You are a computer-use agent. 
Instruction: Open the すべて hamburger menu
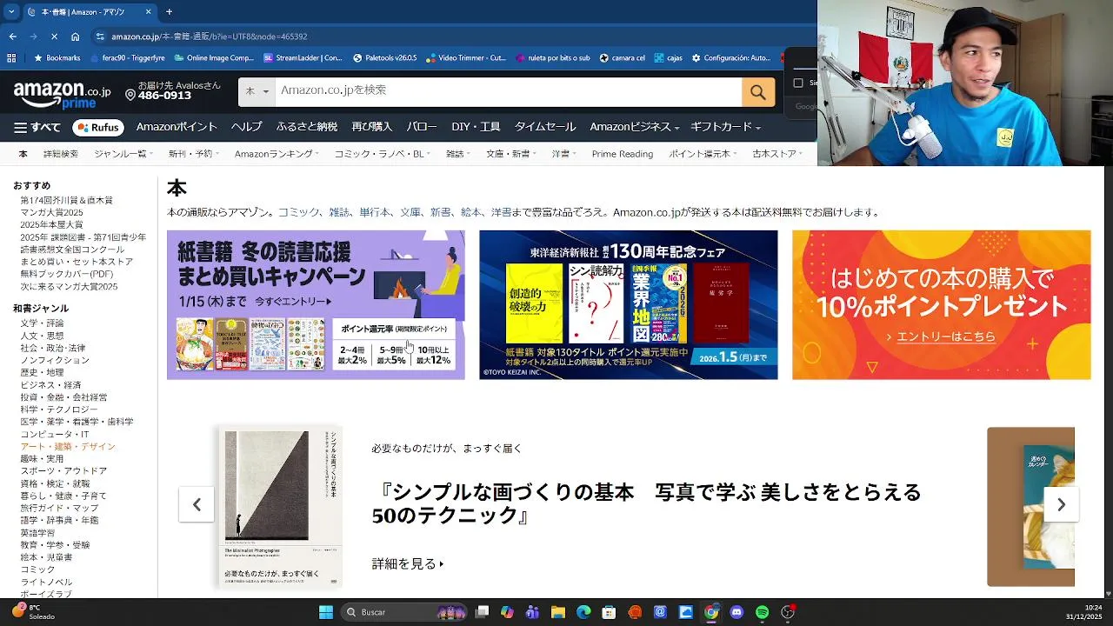point(37,128)
